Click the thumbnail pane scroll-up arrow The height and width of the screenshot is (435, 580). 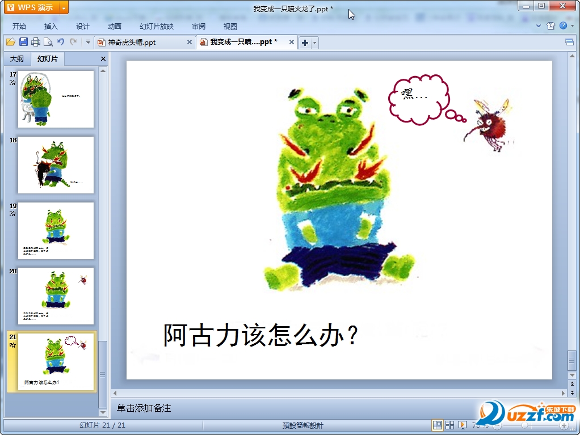point(103,70)
